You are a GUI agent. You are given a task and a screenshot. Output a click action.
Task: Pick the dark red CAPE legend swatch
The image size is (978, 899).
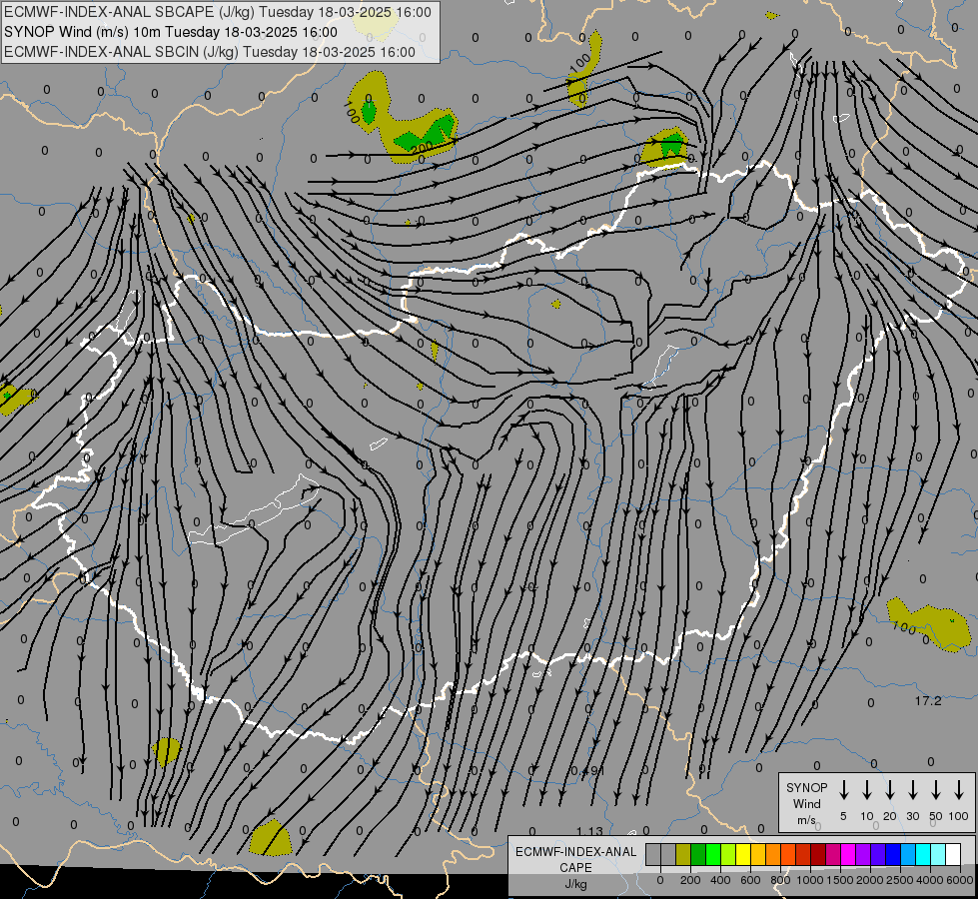(818, 855)
